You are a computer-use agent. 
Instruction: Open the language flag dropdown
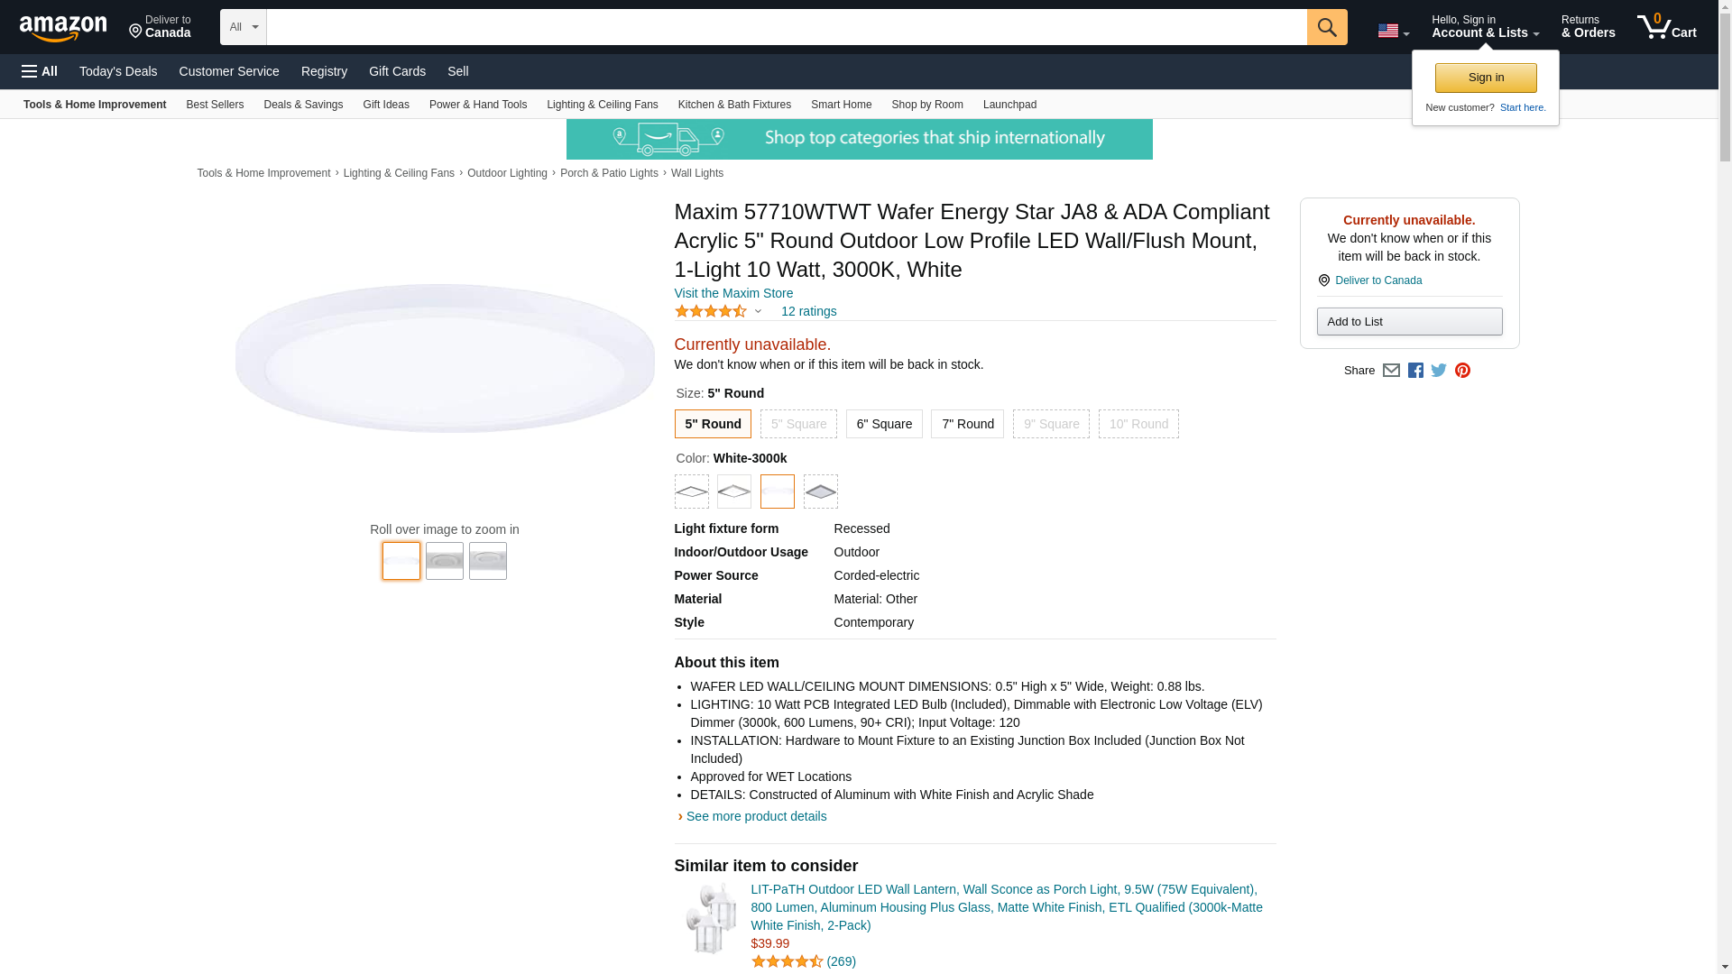[1393, 31]
